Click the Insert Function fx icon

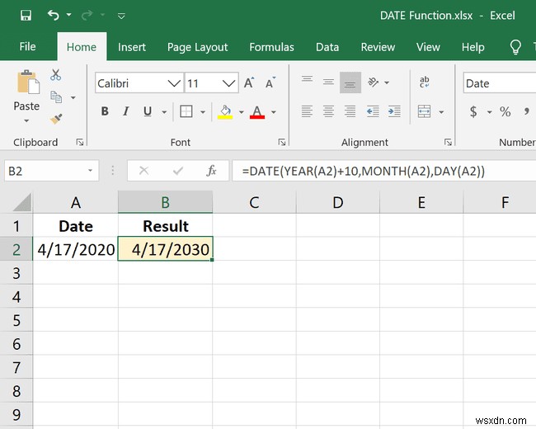pyautogui.click(x=212, y=171)
